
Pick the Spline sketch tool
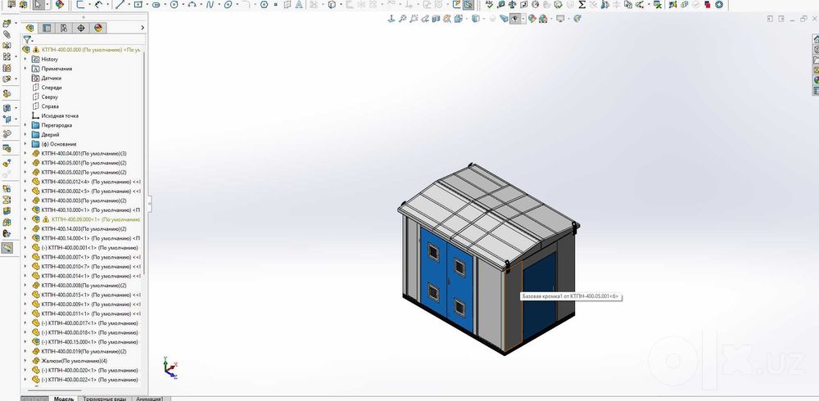pos(210,4)
